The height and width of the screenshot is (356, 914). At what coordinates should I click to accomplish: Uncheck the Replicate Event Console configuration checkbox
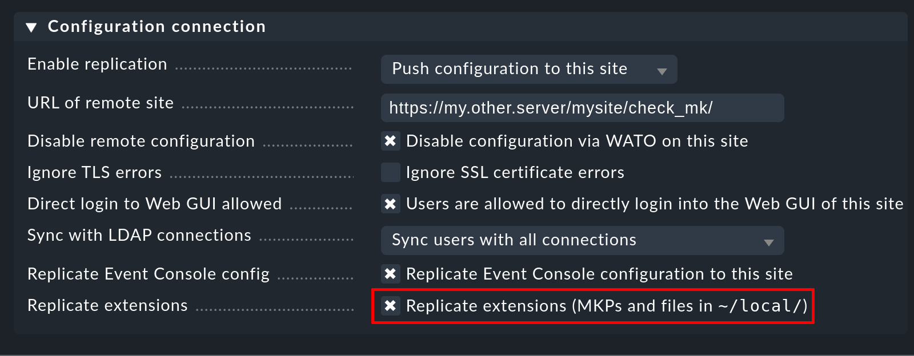(x=391, y=274)
